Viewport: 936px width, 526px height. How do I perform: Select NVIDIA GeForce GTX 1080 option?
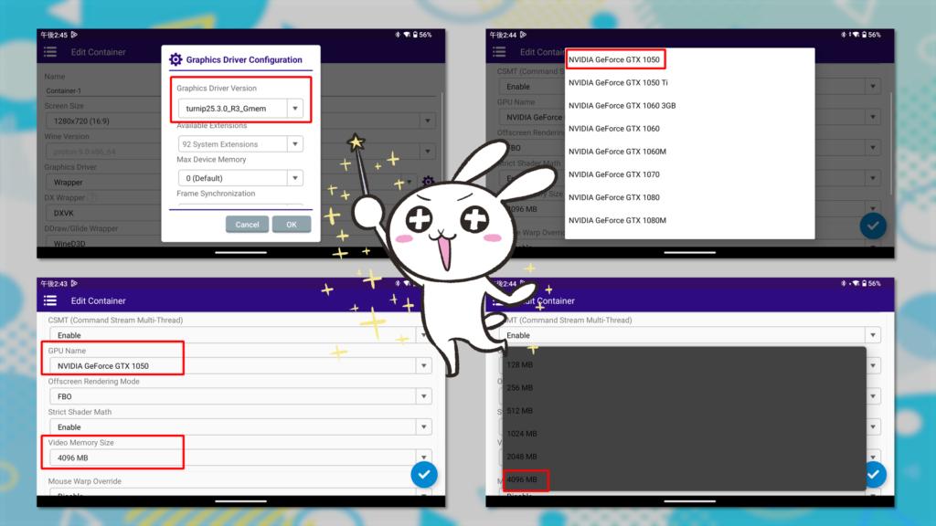pos(689,197)
